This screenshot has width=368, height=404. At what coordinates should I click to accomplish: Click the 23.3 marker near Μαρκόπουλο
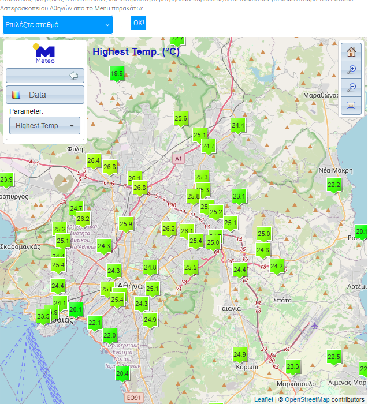293,367
